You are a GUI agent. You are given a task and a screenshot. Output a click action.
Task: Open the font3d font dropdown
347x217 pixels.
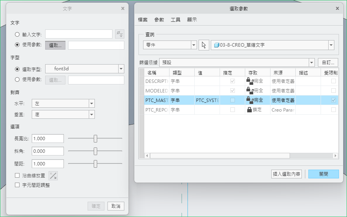(x=121, y=69)
